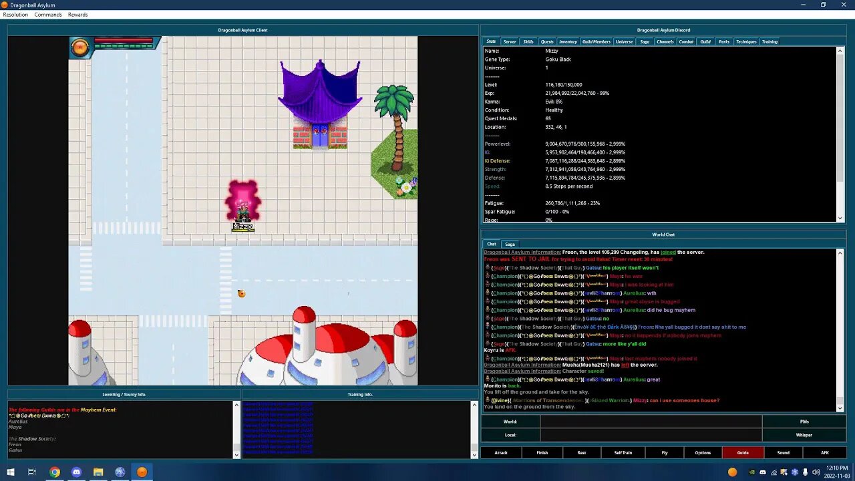Switch to the Training tab
This screenshot has width=855, height=481.
point(769,41)
